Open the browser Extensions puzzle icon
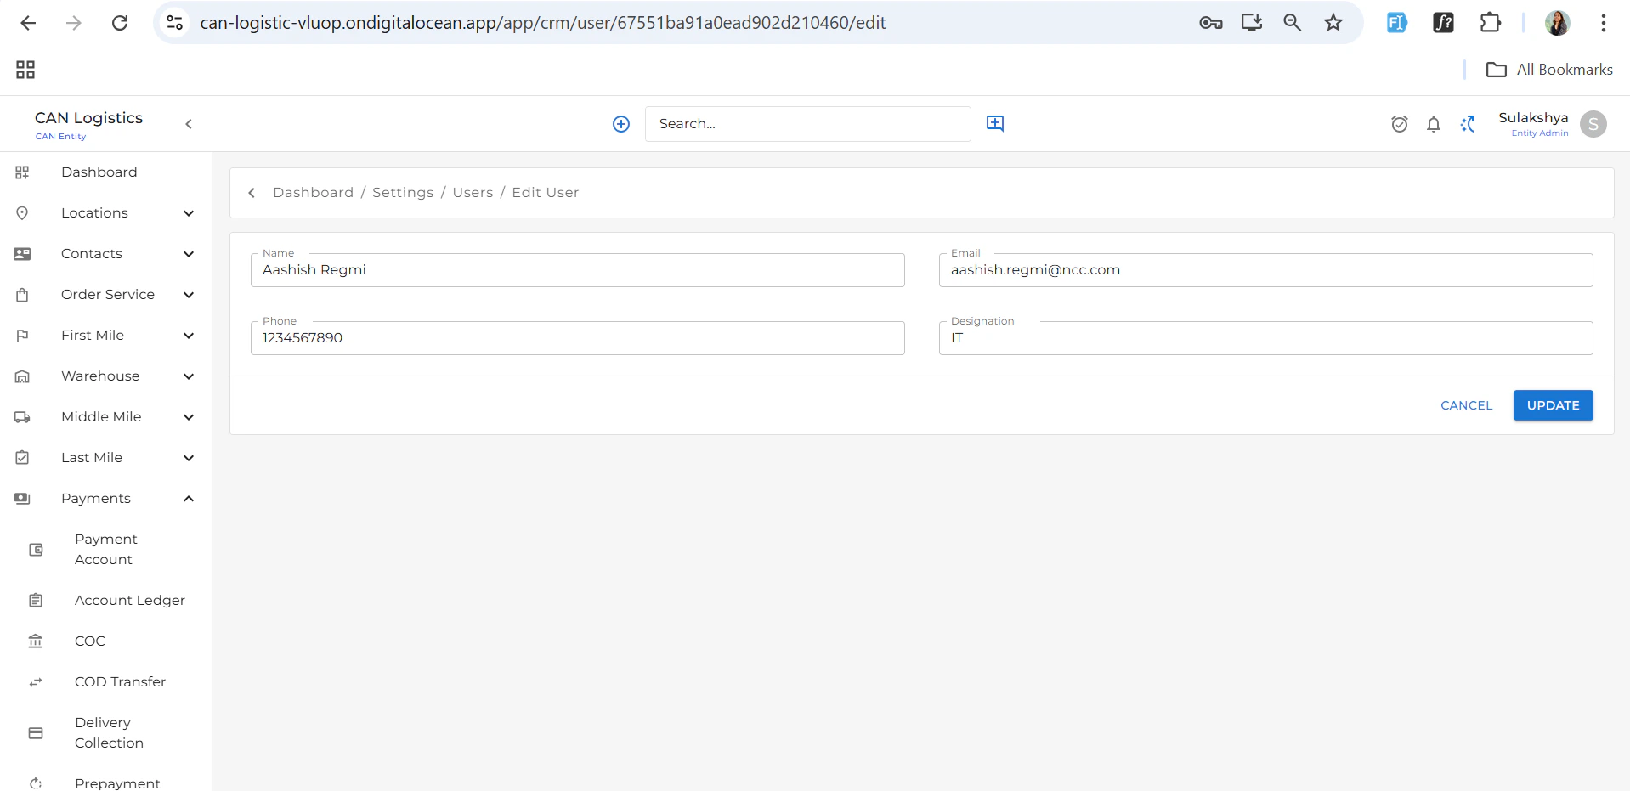Screen dimensions: 1630x791 pos(1491,23)
